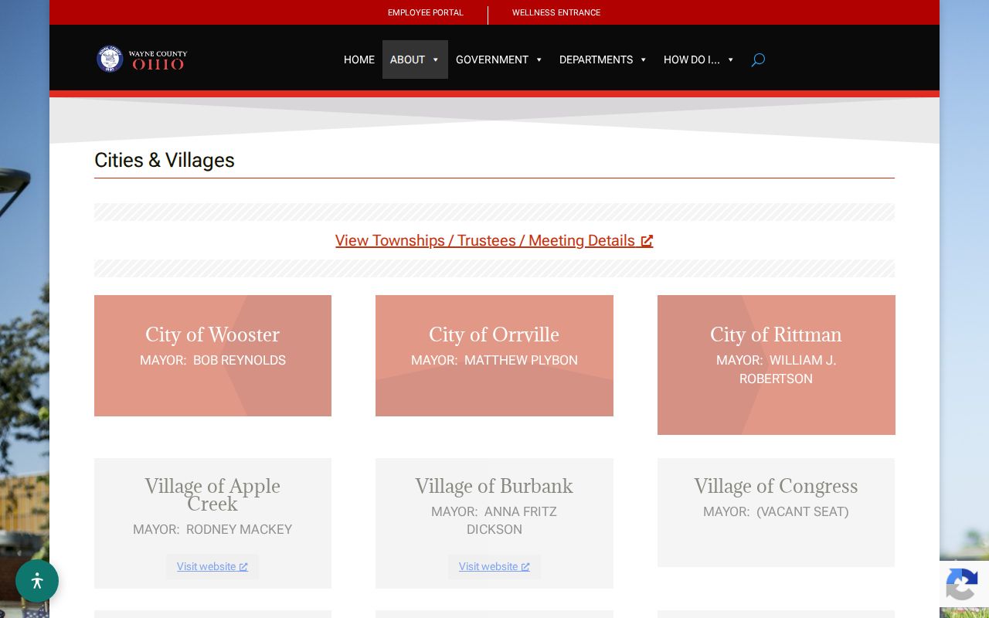Click mayor name Bob Reynolds
This screenshot has width=989, height=618.
pos(240,360)
